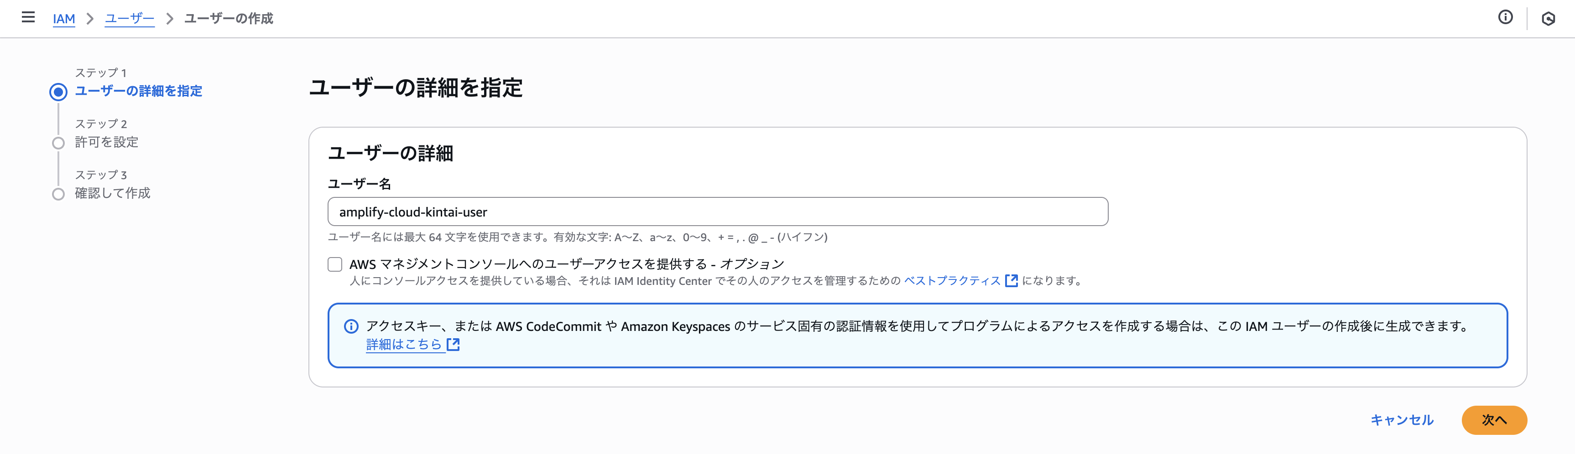
Task: Open the Amazon Q assistant panel
Action: [x=1549, y=18]
